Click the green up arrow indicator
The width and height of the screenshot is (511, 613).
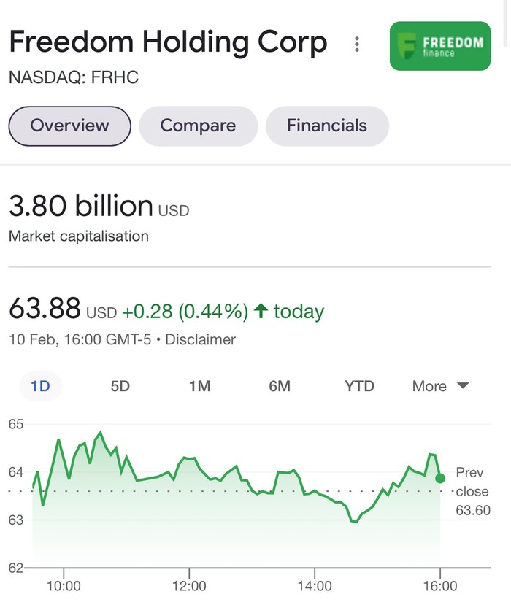tap(261, 311)
